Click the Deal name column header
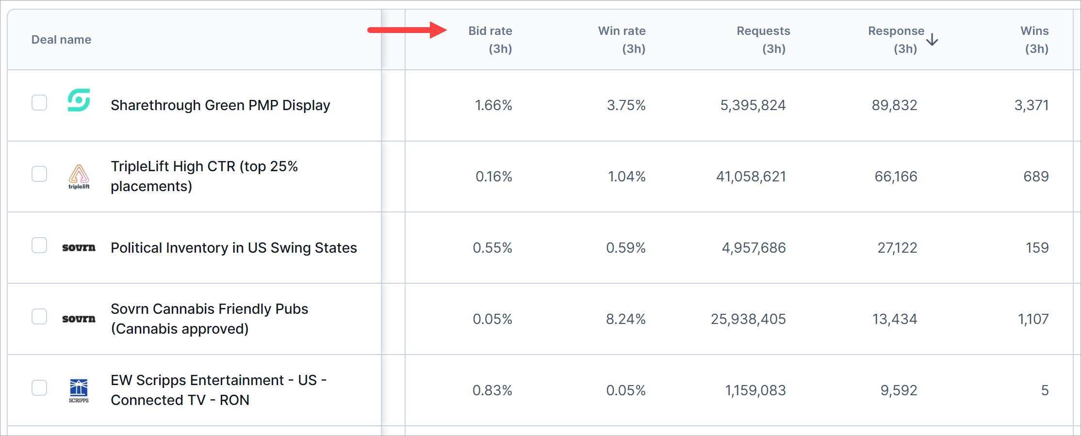Image resolution: width=1081 pixels, height=436 pixels. tap(61, 40)
